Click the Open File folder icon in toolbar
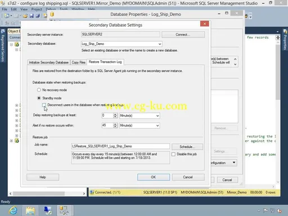The height and width of the screenshot is (216, 288). (25, 16)
